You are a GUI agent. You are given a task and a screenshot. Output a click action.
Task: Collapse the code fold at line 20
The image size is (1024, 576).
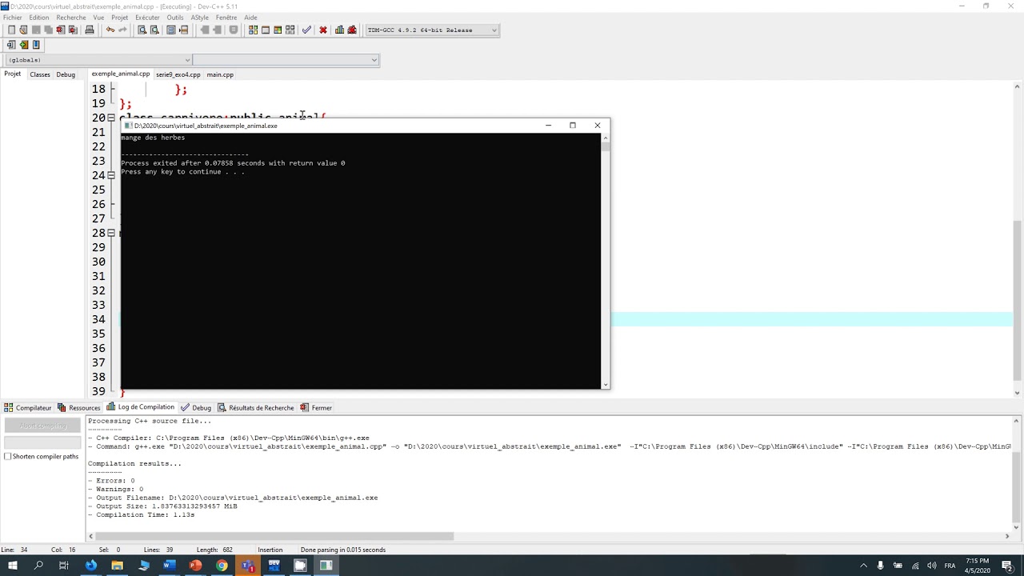pyautogui.click(x=111, y=118)
